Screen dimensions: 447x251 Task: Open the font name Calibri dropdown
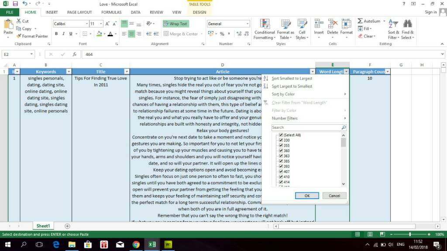(87, 24)
